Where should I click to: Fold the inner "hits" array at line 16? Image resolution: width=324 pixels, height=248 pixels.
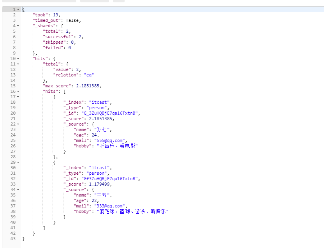[x=18, y=91]
